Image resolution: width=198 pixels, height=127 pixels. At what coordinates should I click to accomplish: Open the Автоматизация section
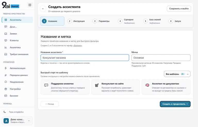pos(17,68)
